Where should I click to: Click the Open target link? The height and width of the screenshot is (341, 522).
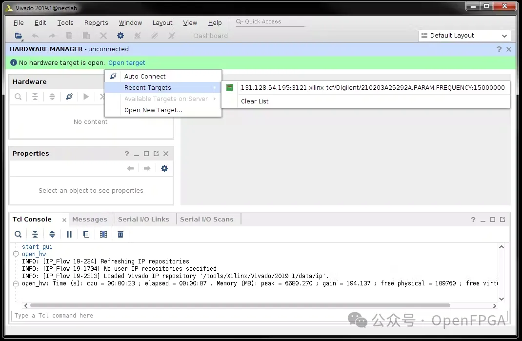(x=127, y=62)
